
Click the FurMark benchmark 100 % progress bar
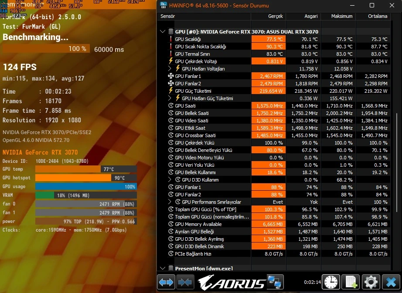(46, 49)
